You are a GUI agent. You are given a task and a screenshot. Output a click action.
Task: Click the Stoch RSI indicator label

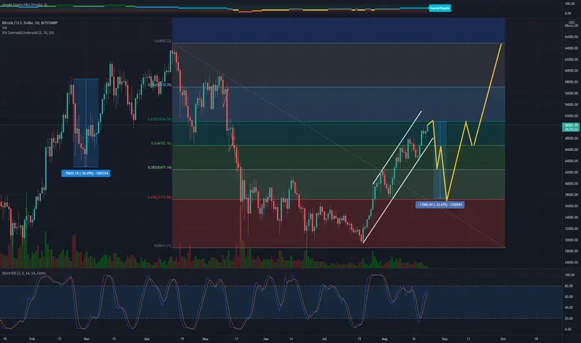coord(24,273)
